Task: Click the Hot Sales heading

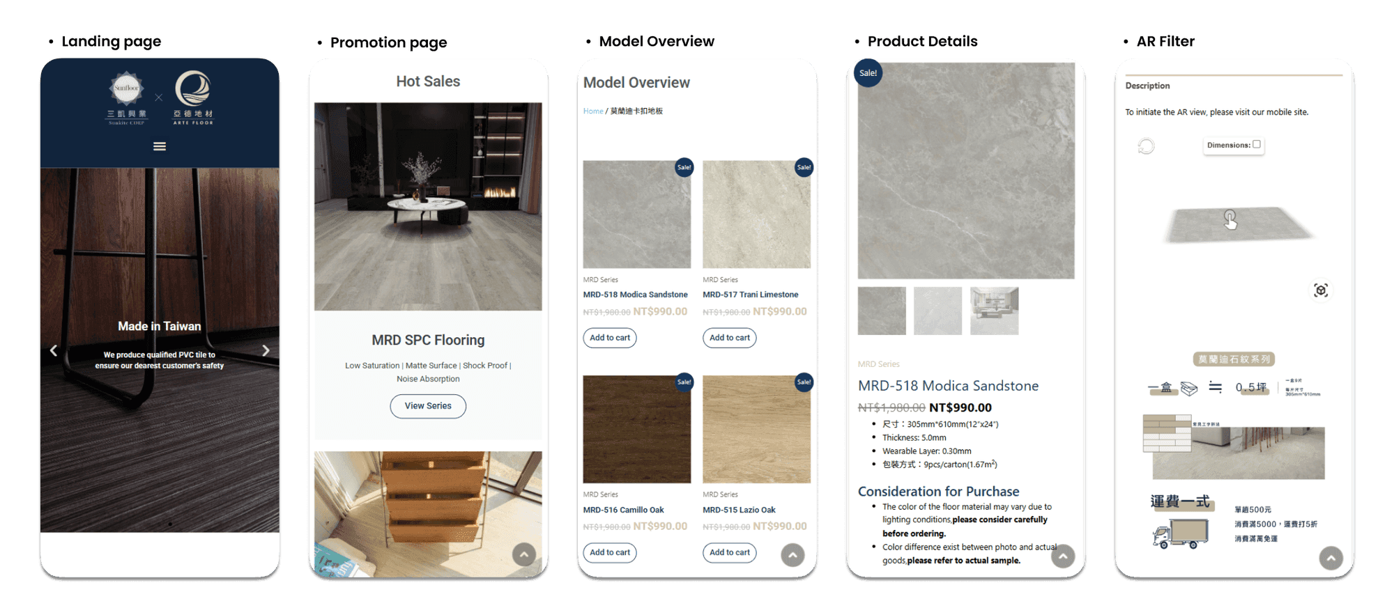Action: pos(428,81)
